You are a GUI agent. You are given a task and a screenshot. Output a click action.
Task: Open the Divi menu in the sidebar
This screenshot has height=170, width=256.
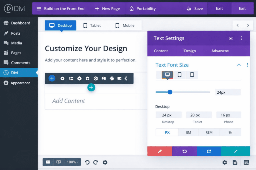(x=15, y=72)
